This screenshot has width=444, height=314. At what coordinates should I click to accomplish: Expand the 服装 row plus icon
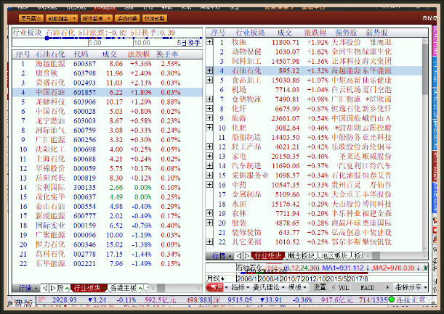click(209, 223)
